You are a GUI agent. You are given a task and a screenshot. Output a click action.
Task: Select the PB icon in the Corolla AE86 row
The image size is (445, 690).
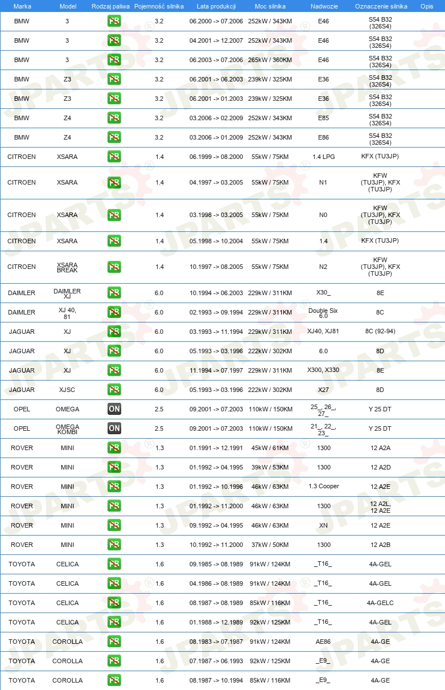(x=114, y=642)
